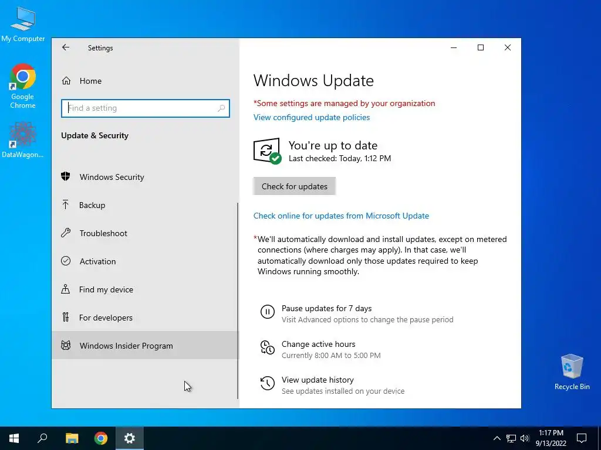Minimize the Settings window
The width and height of the screenshot is (601, 450).
(454, 47)
